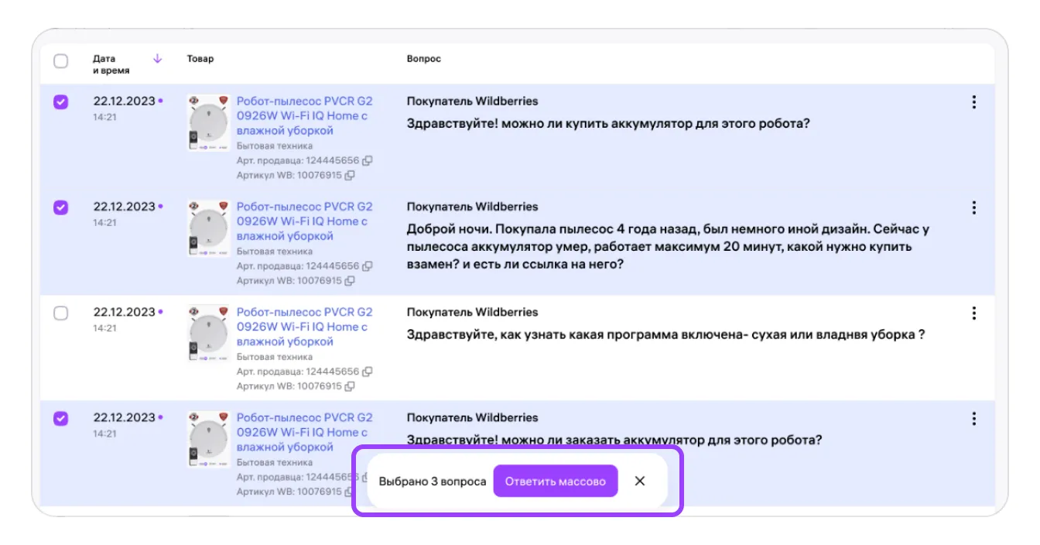The width and height of the screenshot is (1040, 545).
Task: Copy seller article number in third row
Action: (368, 372)
